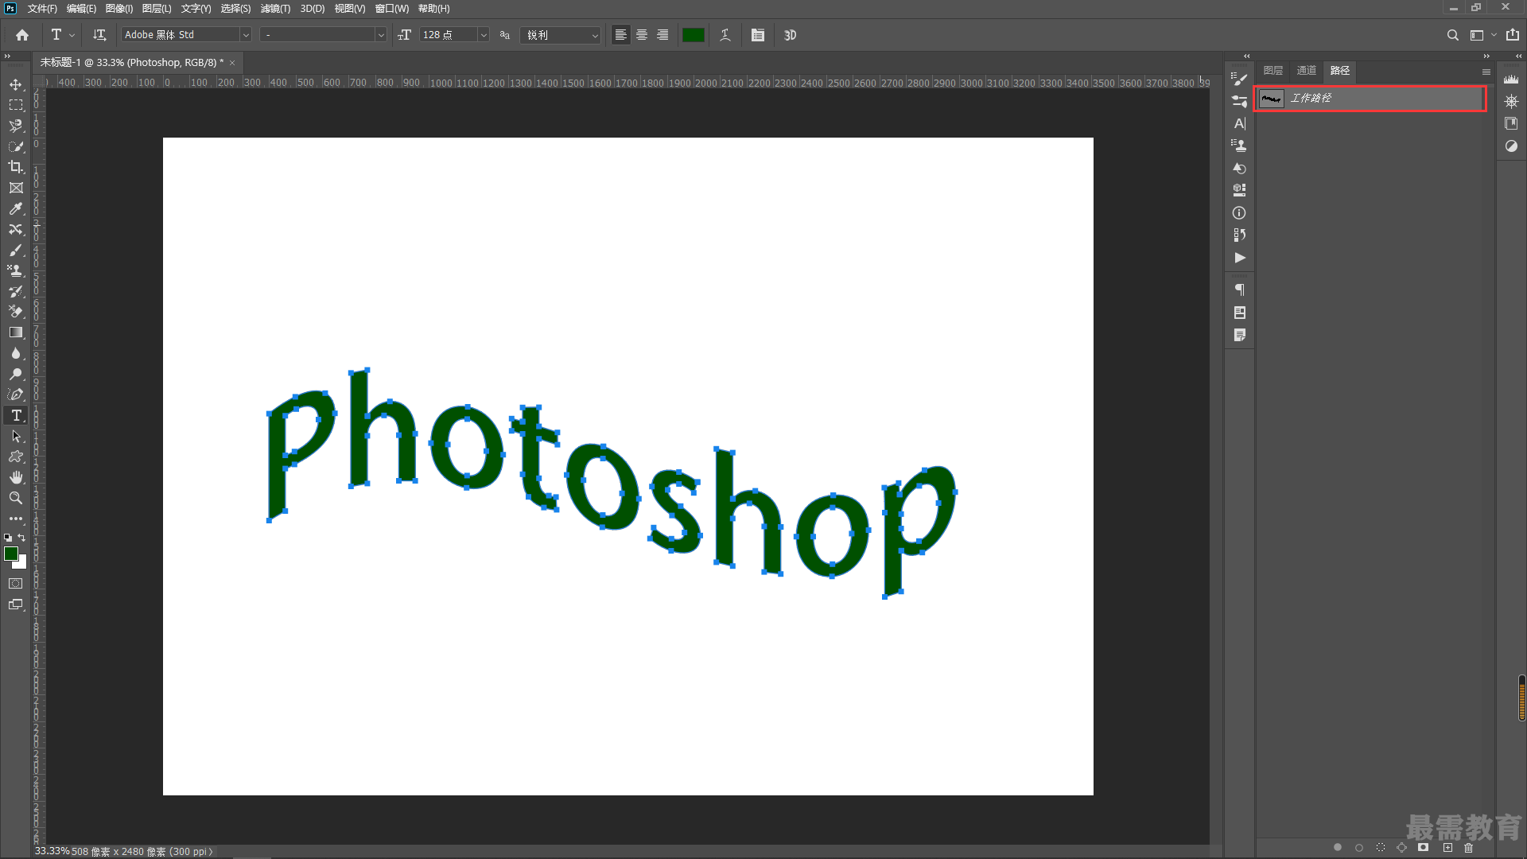Fill path with foreground color button
The image size is (1527, 859).
[1338, 848]
